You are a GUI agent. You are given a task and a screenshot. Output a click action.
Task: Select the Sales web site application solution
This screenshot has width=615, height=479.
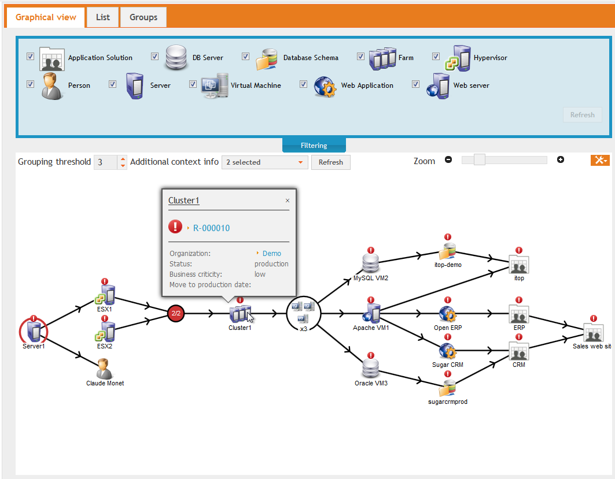point(593,333)
